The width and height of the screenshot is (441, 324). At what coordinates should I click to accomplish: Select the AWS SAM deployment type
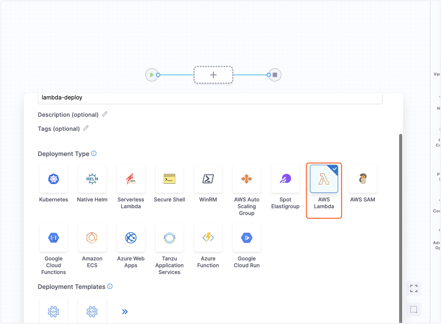click(x=363, y=179)
